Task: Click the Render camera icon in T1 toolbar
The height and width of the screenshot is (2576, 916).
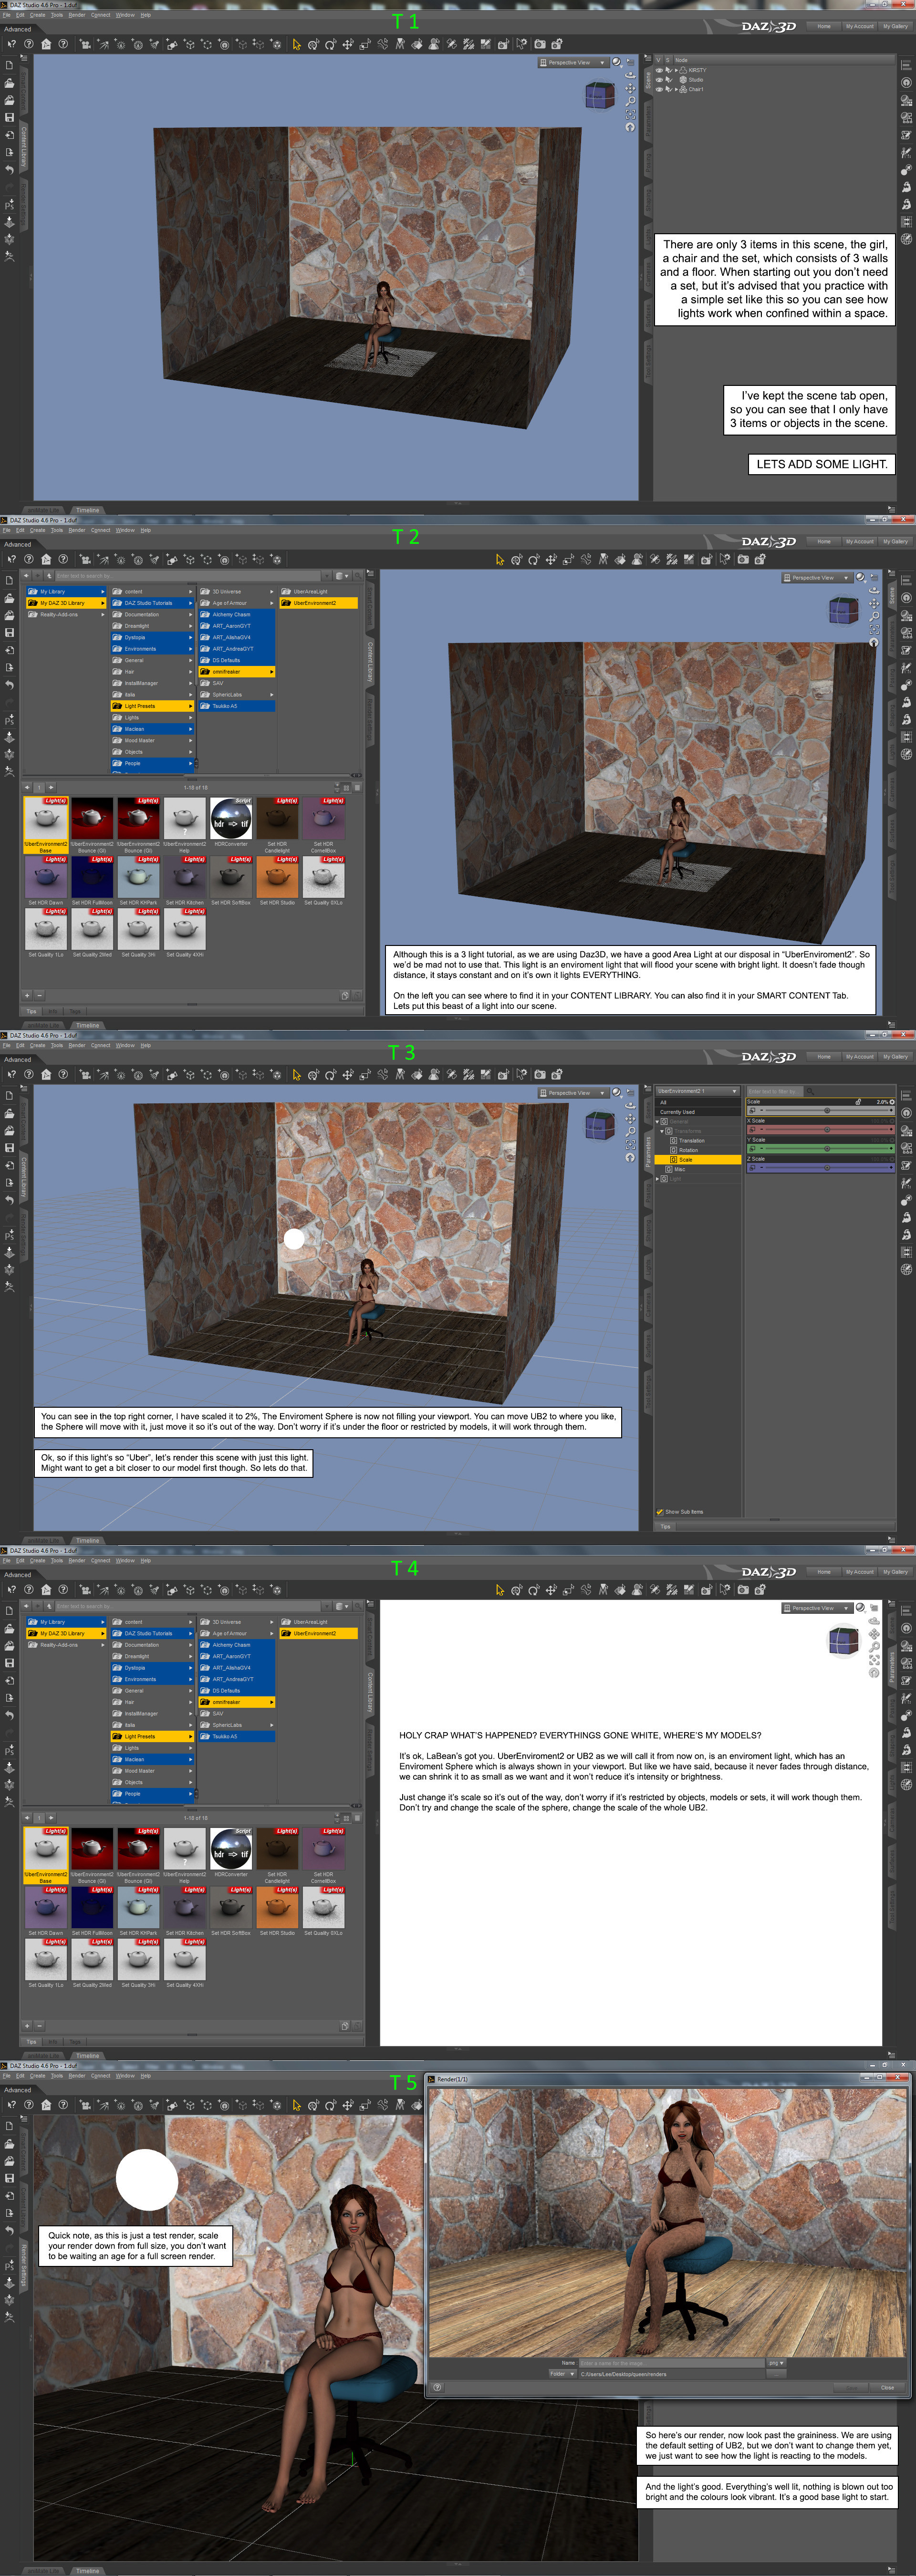Action: point(540,44)
